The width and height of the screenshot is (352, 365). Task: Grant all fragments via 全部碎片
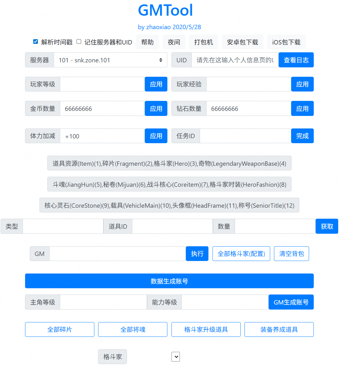pos(60,329)
